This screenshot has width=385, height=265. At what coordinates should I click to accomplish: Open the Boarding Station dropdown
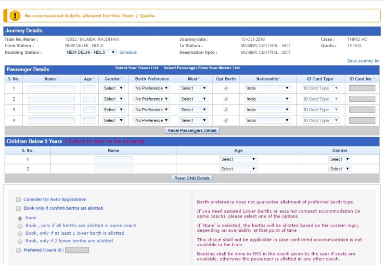click(91, 52)
